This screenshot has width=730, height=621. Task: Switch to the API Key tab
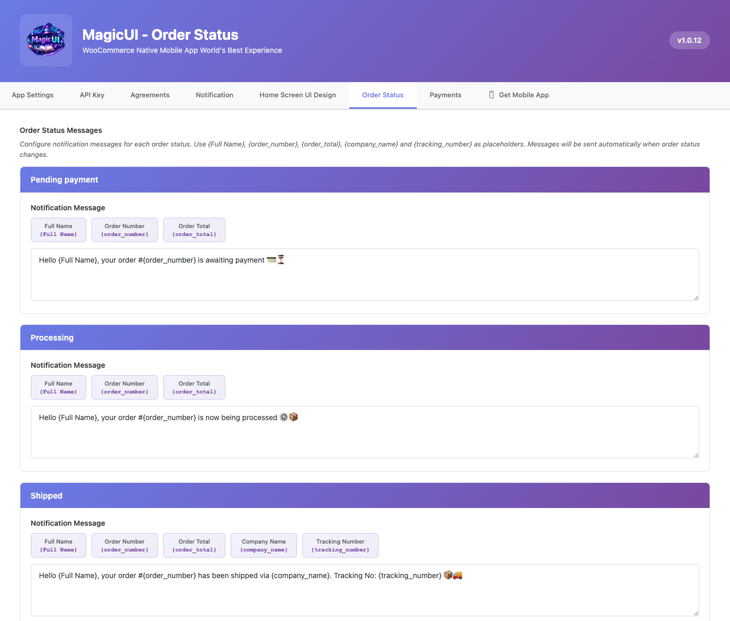pos(92,95)
